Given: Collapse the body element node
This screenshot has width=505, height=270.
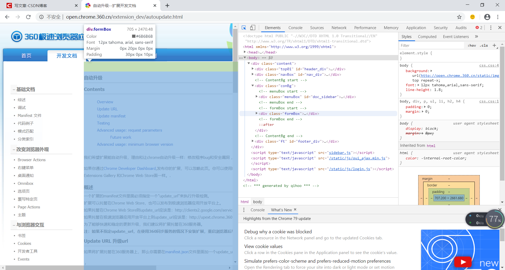Looking at the screenshot, I should coord(245,58).
